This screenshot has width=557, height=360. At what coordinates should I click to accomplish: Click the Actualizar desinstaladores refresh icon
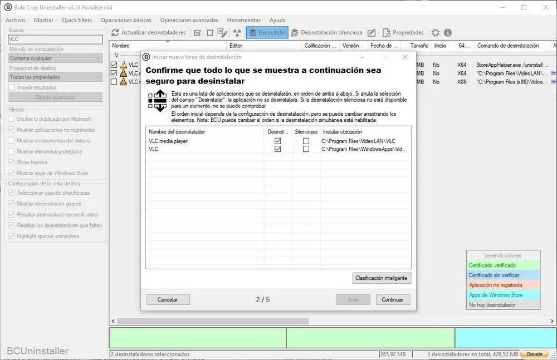click(x=115, y=33)
